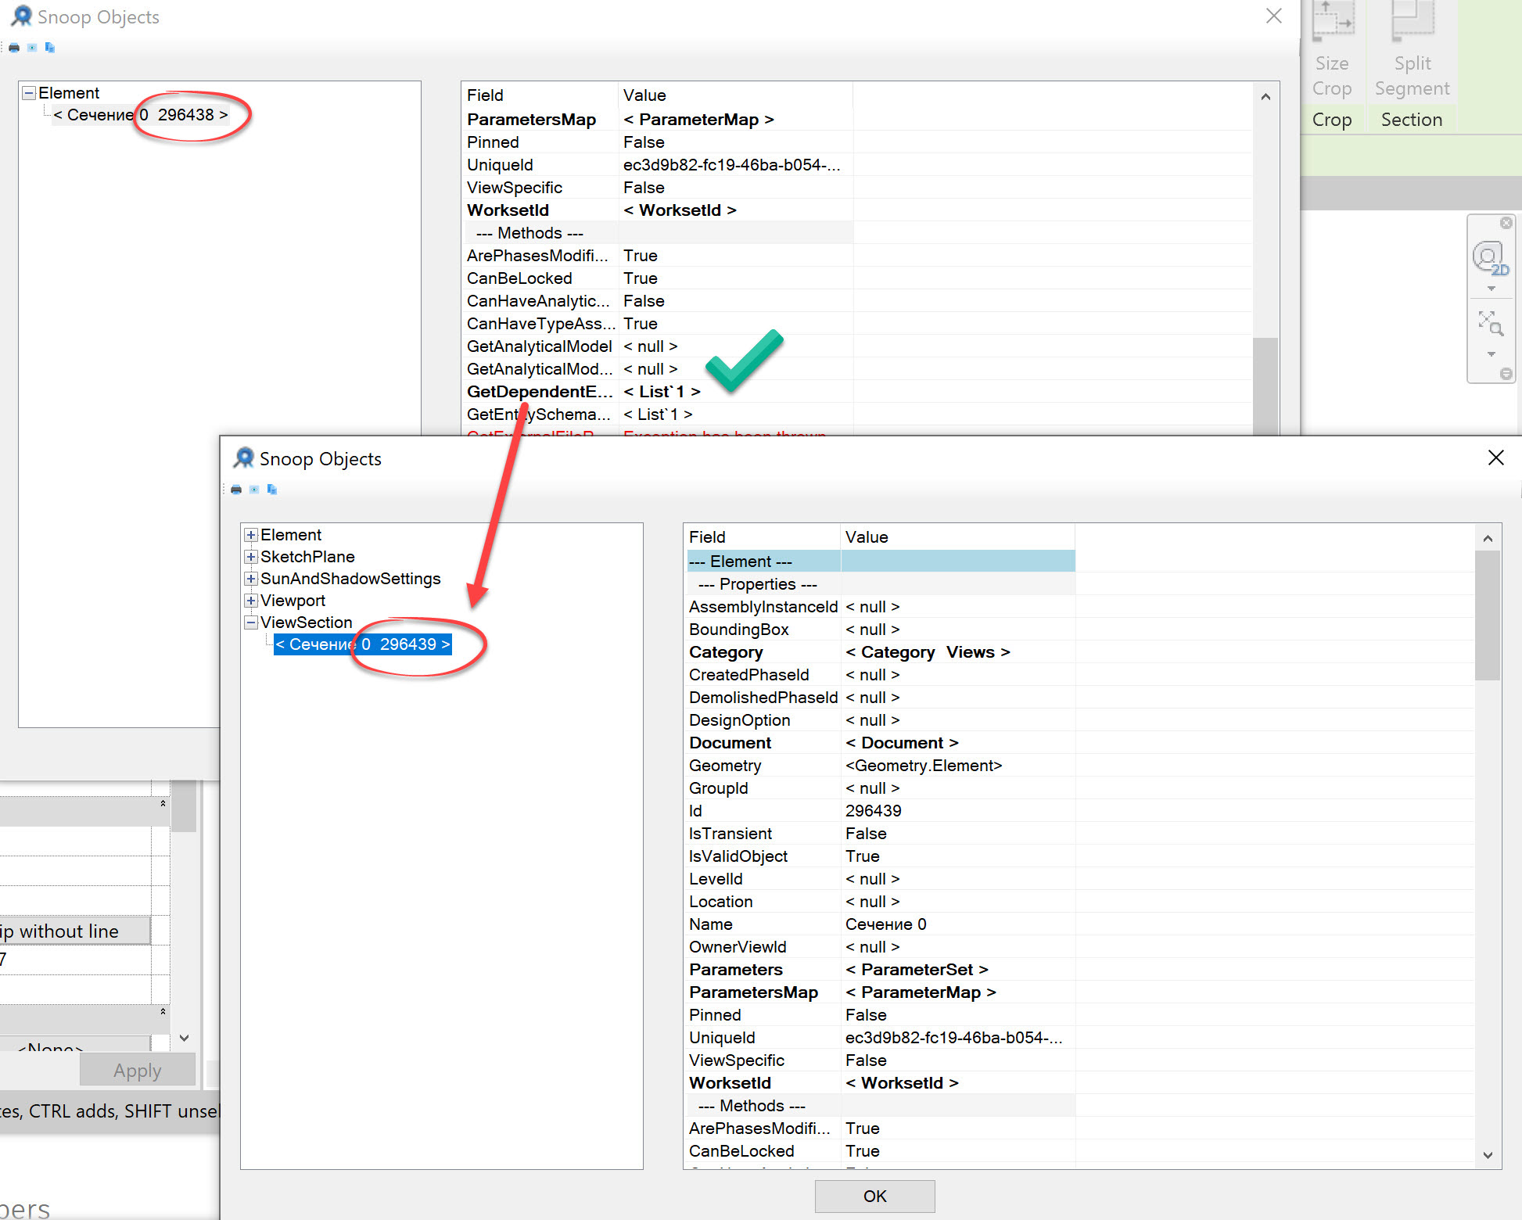Click the Crop panel label in the ribbon

click(x=1332, y=119)
